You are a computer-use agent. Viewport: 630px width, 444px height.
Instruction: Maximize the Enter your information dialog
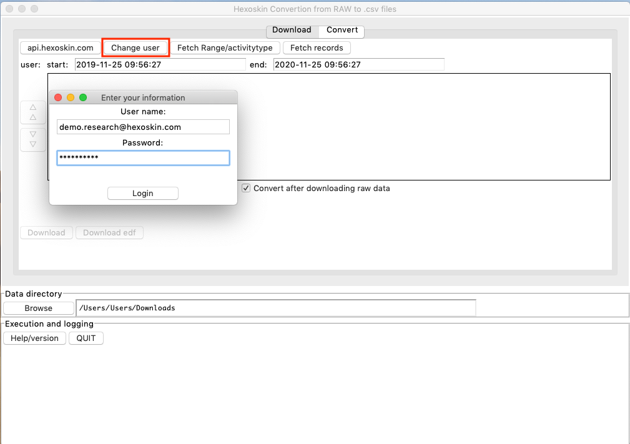click(x=83, y=97)
